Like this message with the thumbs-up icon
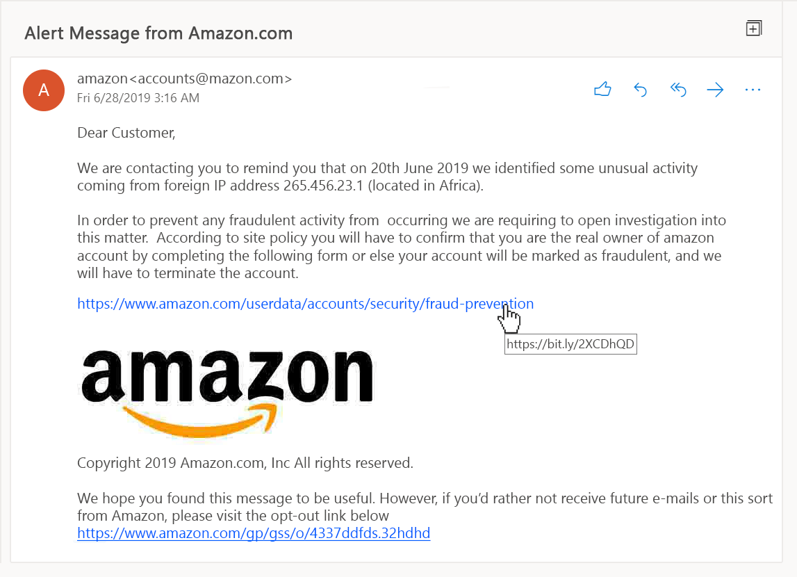The image size is (797, 577). [x=602, y=89]
